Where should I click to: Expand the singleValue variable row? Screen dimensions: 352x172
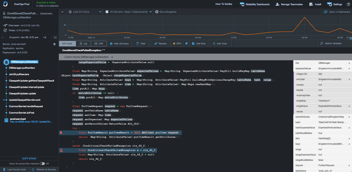(349, 106)
